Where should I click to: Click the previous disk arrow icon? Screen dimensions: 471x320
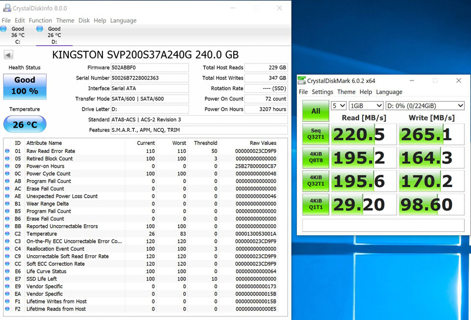(x=9, y=55)
